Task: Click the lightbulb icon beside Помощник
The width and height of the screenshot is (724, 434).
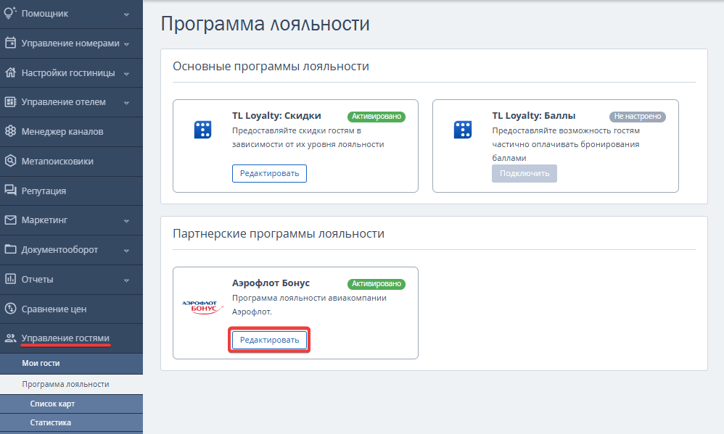Action: [x=10, y=13]
